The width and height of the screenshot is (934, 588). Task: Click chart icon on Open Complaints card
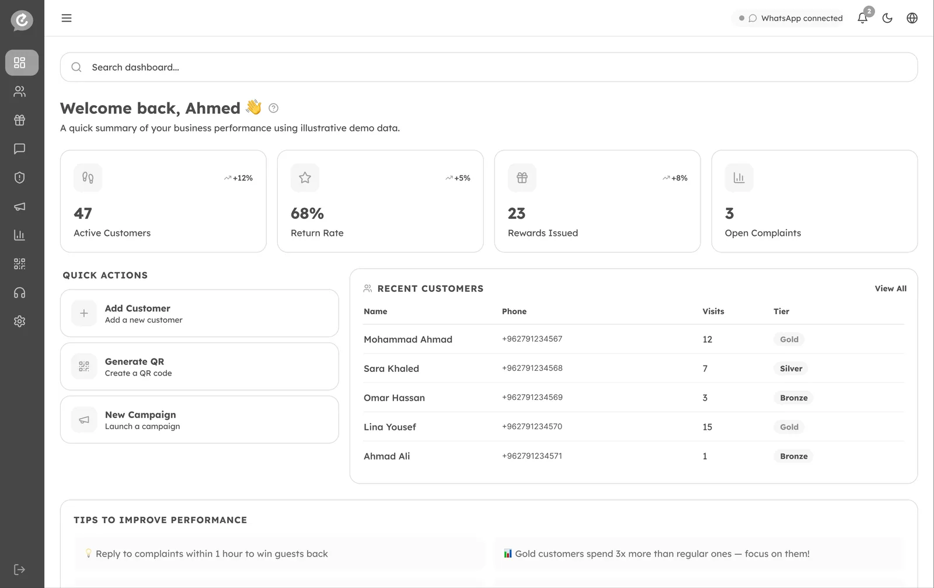point(739,178)
